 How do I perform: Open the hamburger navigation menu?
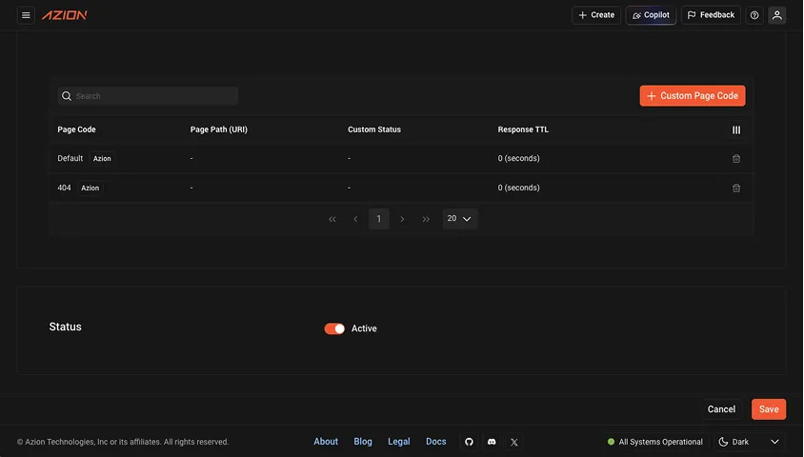point(26,15)
